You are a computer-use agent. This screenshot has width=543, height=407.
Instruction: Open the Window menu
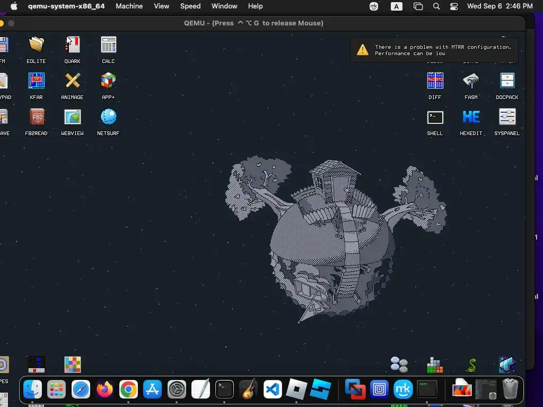(x=224, y=6)
